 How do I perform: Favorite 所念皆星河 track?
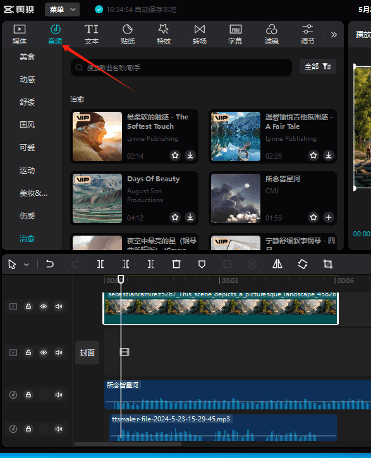(x=313, y=217)
